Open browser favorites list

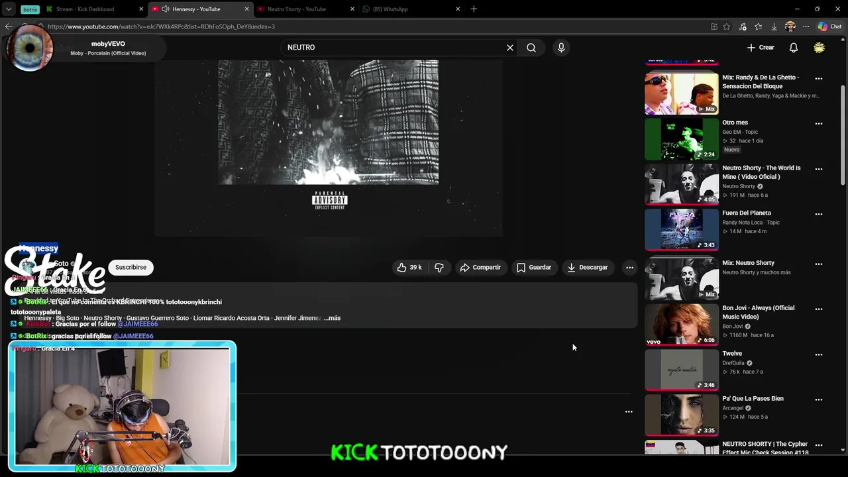pos(758,26)
